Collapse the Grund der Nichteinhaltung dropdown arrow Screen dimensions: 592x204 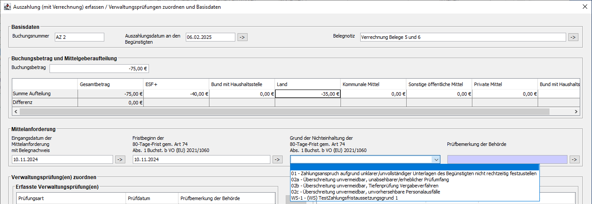436,160
